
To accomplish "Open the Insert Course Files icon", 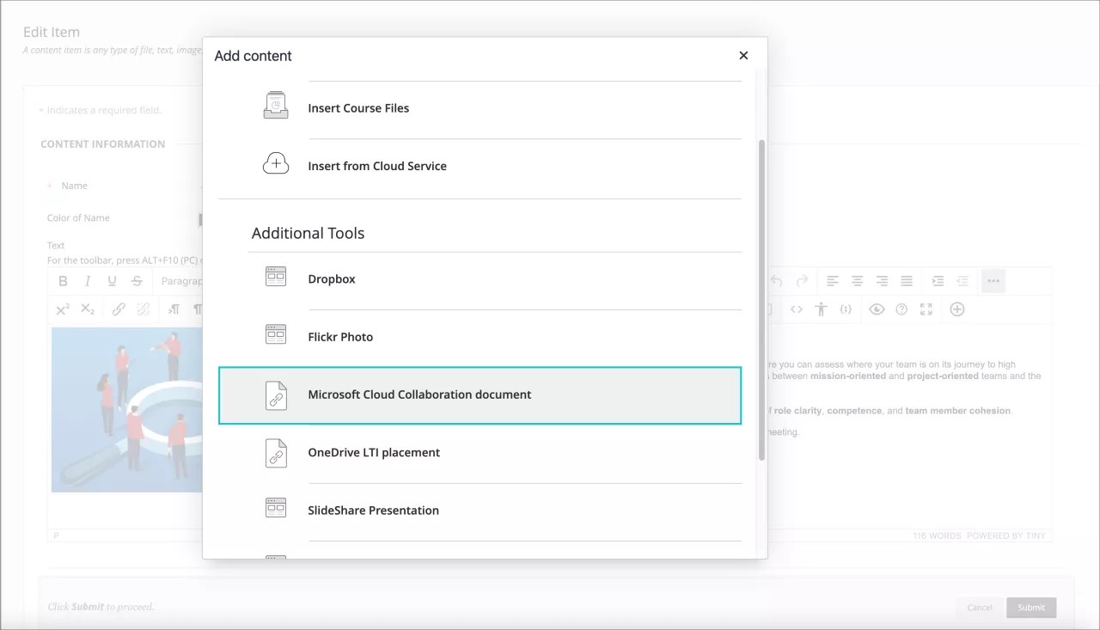I will coord(275,104).
